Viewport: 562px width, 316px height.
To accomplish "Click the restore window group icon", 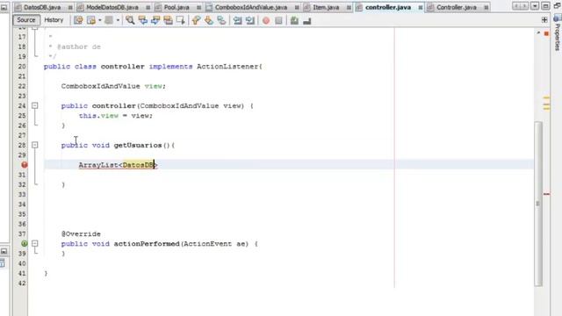I will (x=558, y=6).
